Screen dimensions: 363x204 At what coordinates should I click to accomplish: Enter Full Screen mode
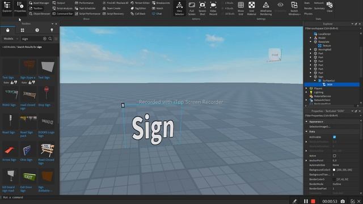192,8
